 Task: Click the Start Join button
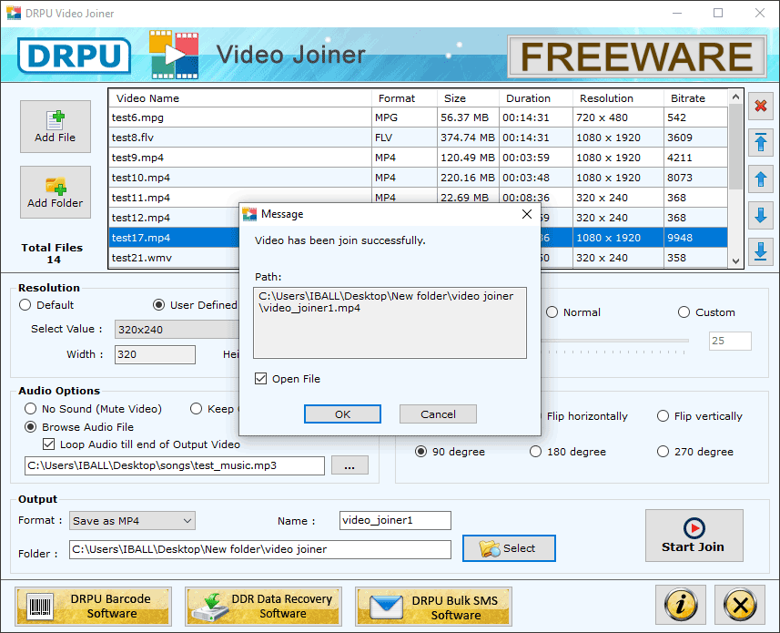694,536
